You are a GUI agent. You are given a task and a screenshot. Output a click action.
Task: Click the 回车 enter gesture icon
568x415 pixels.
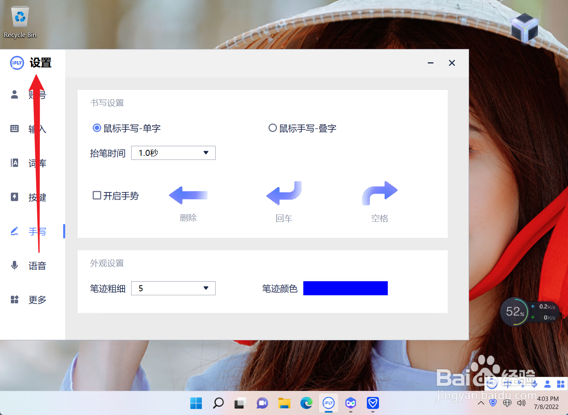tap(284, 193)
